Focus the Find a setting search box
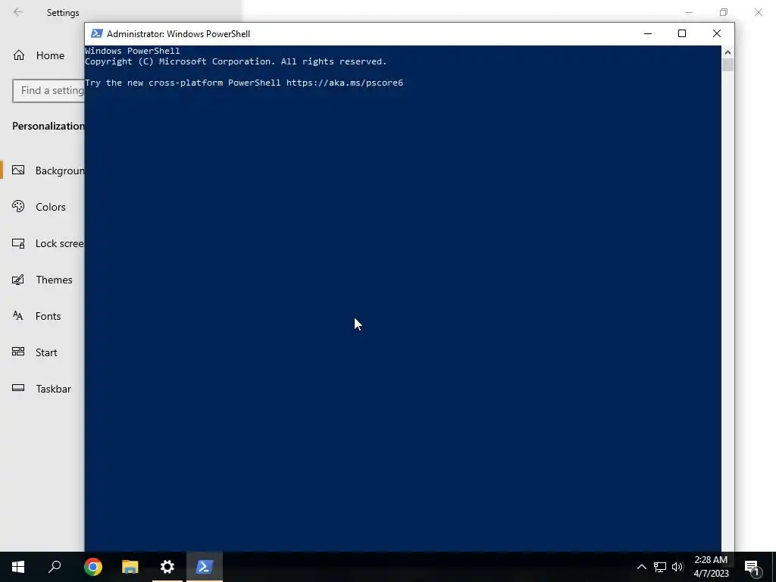The image size is (776, 582). pos(48,91)
